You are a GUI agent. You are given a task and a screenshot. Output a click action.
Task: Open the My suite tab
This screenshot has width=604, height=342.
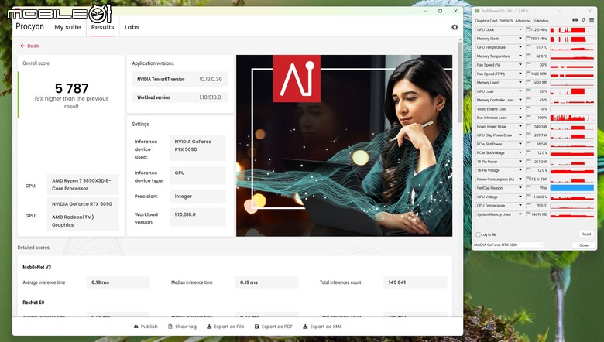[67, 27]
